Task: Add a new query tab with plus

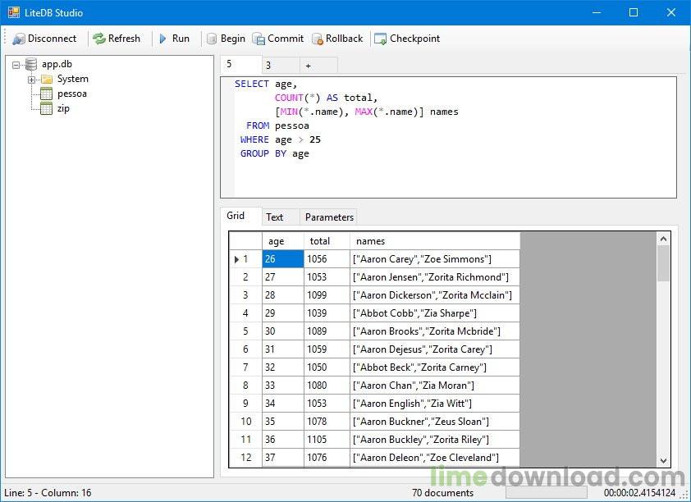Action: click(309, 66)
